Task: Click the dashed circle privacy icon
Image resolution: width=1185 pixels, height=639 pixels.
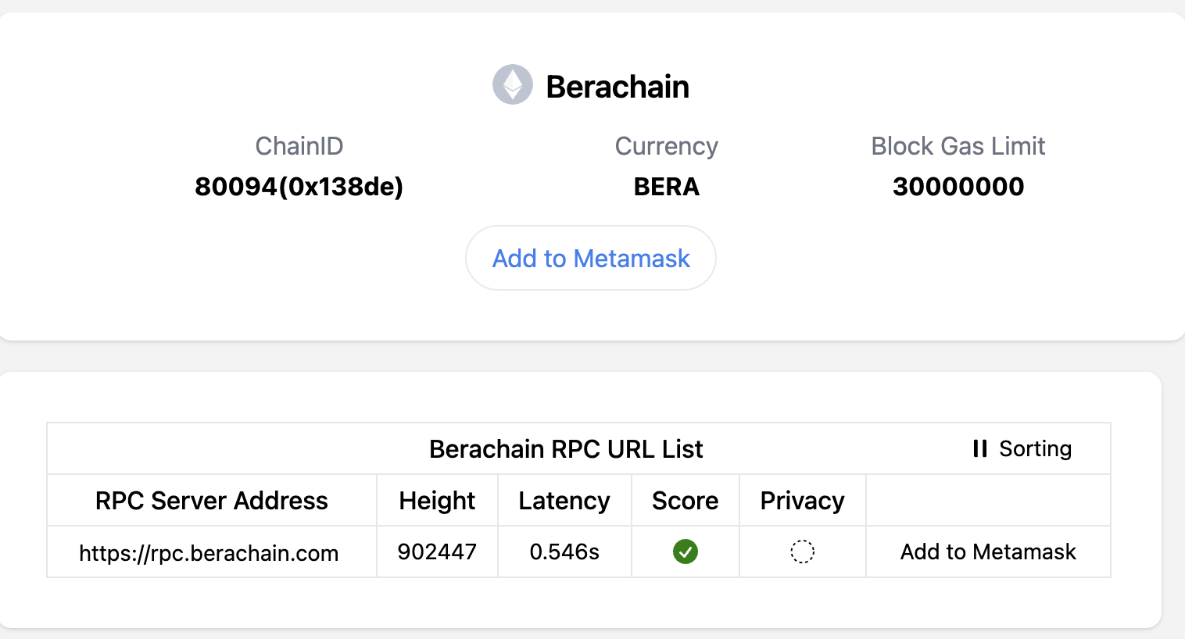Action: [802, 552]
